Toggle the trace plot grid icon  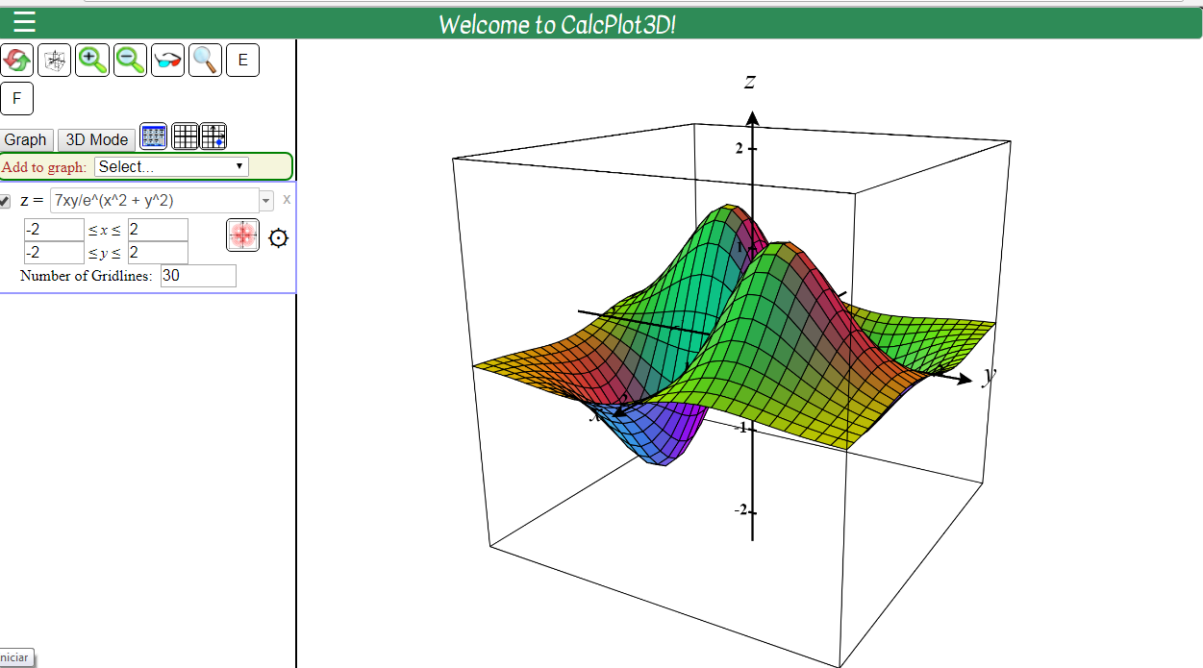pos(213,136)
